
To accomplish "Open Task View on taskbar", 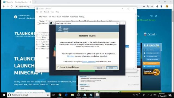I will point(54,95).
